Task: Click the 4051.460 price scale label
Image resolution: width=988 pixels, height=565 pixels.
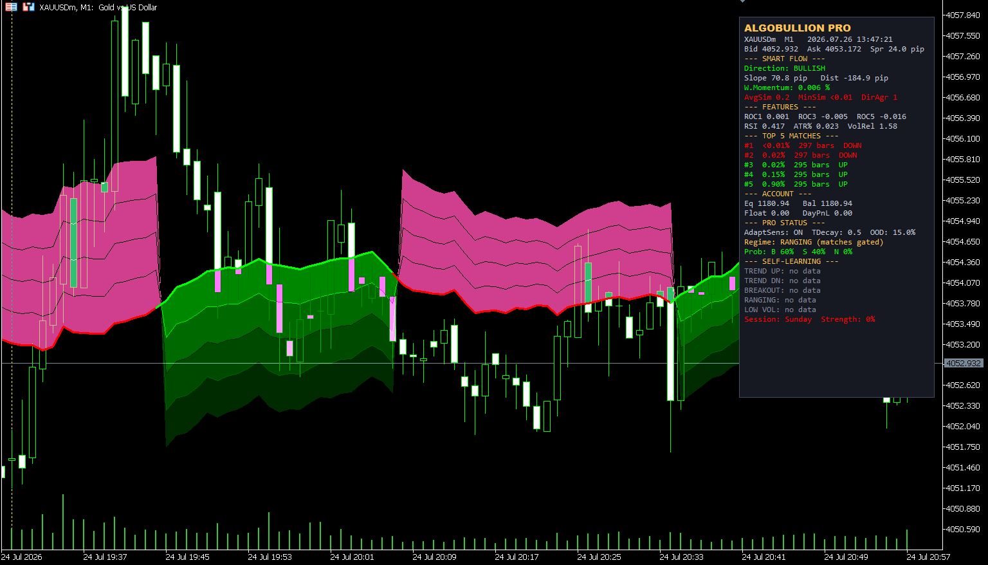Action: tap(963, 467)
